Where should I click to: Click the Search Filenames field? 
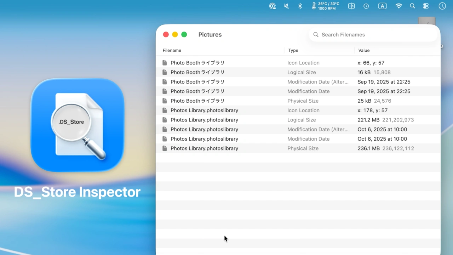pos(375,35)
